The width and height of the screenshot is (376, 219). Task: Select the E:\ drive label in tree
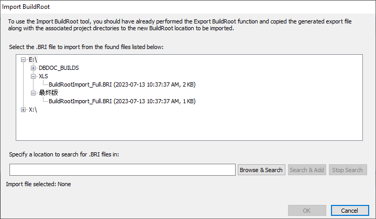tap(33, 59)
